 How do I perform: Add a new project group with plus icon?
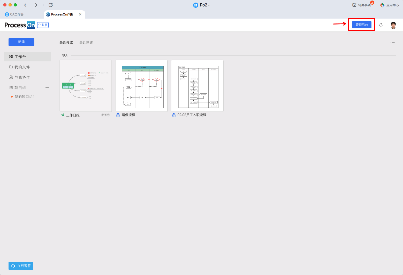pos(47,88)
